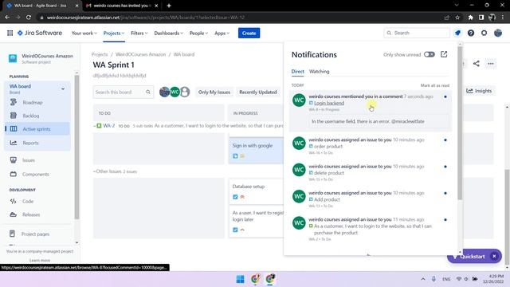The width and height of the screenshot is (510, 287).
Task: Switch to the Watching notifications tab
Action: pyautogui.click(x=319, y=71)
